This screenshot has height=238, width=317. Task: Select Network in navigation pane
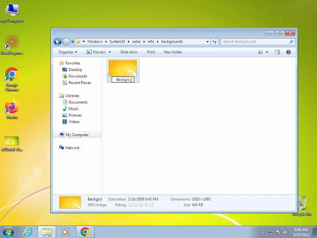69,148
